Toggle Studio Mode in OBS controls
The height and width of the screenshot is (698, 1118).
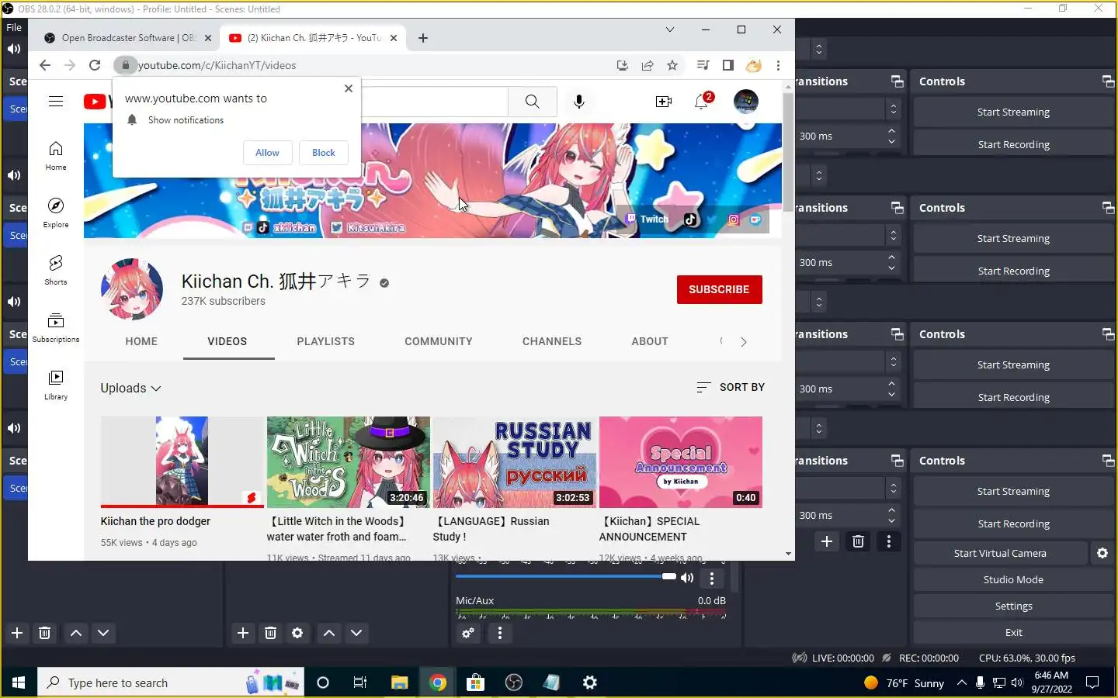[x=1013, y=579]
